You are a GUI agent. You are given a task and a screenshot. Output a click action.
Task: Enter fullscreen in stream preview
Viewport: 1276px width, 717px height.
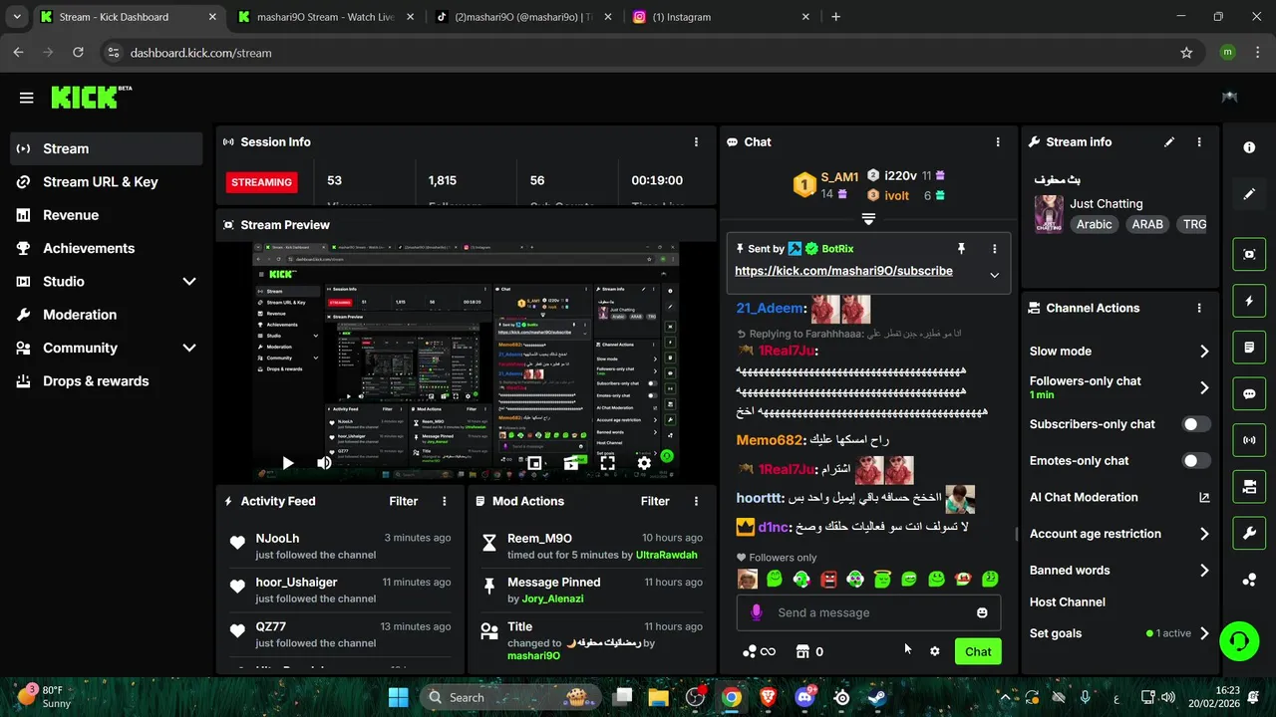(x=607, y=463)
